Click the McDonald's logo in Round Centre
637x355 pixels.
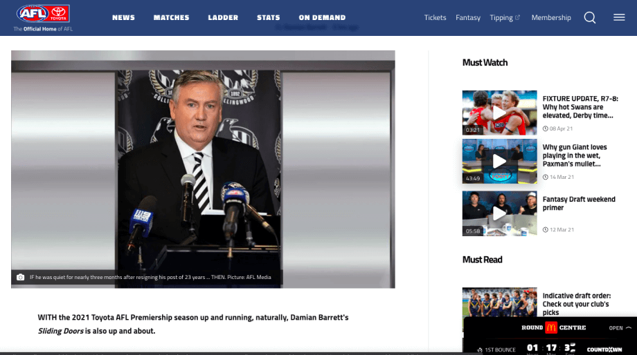[551, 327]
